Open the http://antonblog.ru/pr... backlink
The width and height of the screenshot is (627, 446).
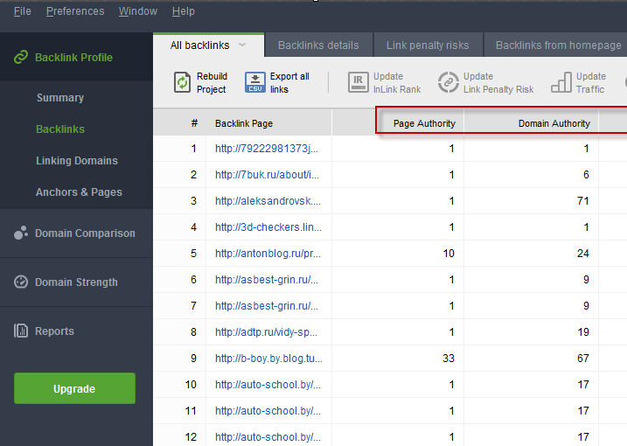pyautogui.click(x=268, y=254)
